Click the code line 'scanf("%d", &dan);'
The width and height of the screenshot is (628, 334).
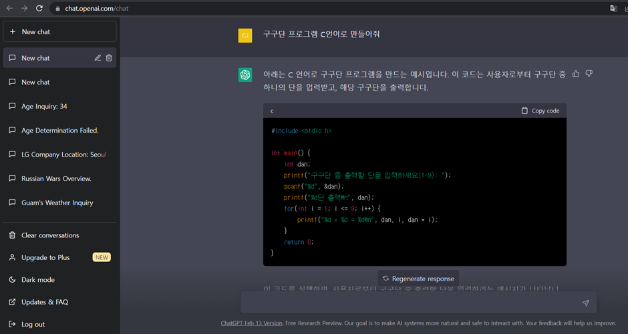(313, 187)
